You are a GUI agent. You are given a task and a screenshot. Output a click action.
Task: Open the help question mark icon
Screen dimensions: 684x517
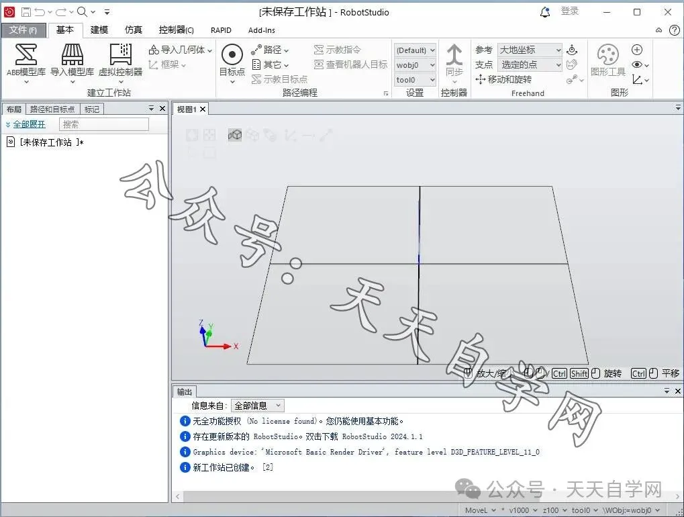click(675, 30)
